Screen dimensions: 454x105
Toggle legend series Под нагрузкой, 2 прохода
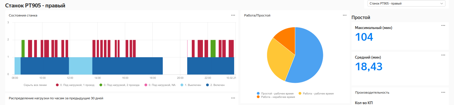119,85
